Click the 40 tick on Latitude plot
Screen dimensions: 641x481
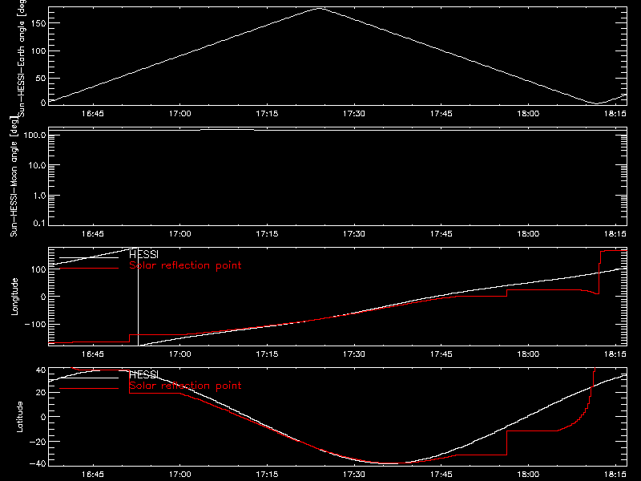pyautogui.click(x=41, y=370)
